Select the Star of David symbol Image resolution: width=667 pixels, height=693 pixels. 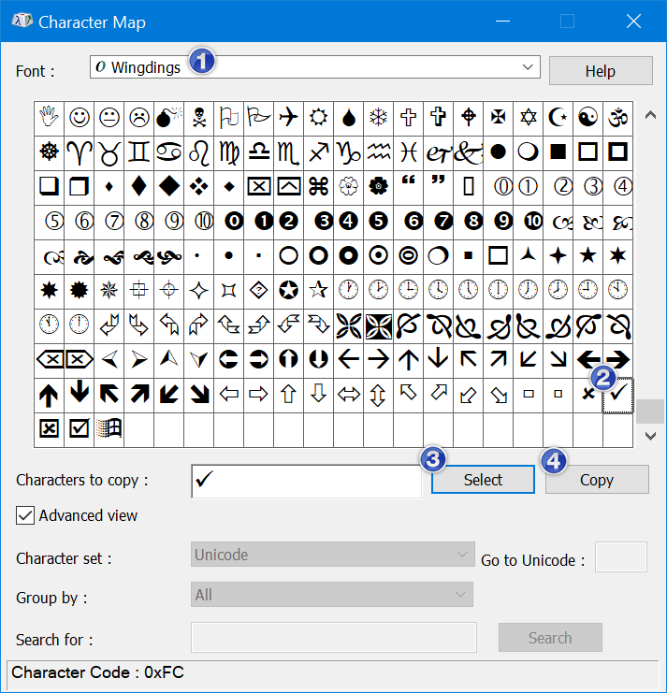[x=529, y=118]
